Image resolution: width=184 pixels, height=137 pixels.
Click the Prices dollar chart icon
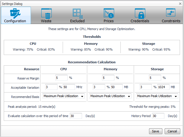(x=109, y=13)
